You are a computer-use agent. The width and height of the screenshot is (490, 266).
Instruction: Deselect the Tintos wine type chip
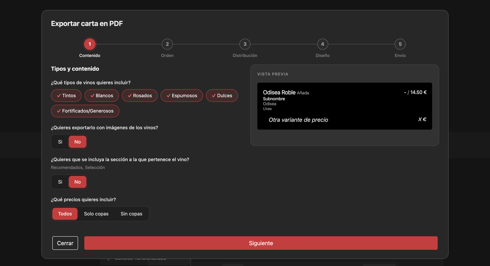(x=66, y=96)
